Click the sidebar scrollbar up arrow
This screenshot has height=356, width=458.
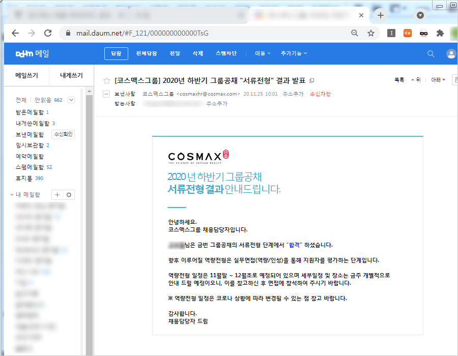pos(90,91)
